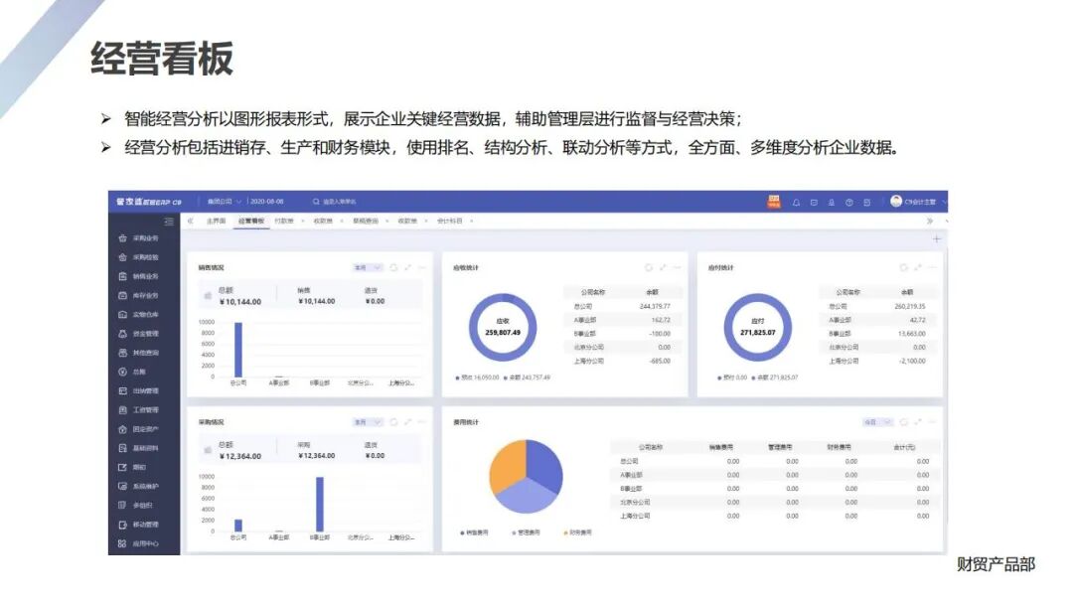This screenshot has width=1073, height=604.
Task: Switch to the 付款单 tab
Action: pyautogui.click(x=284, y=221)
